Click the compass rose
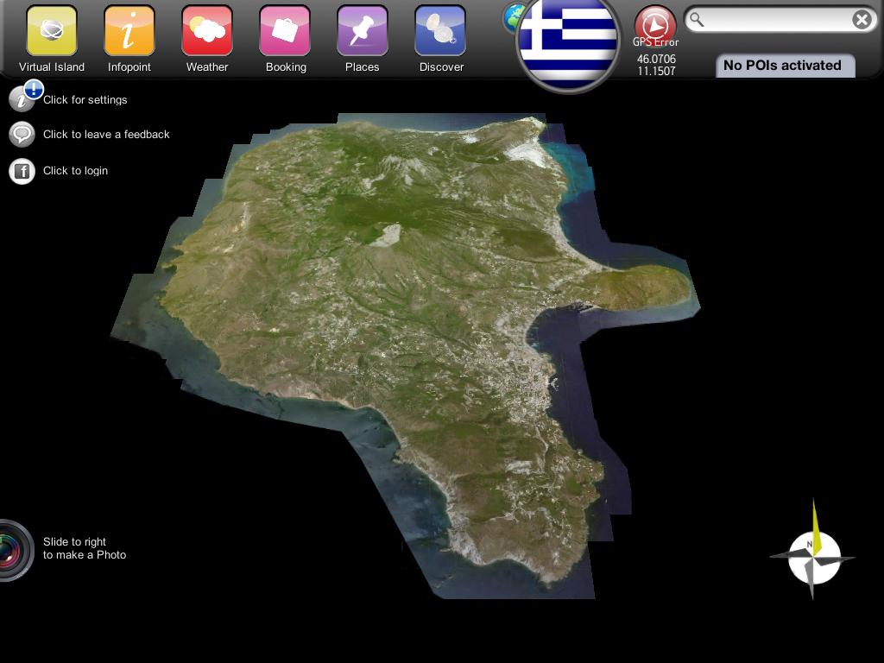Screen dimensions: 884x663 point(813,550)
